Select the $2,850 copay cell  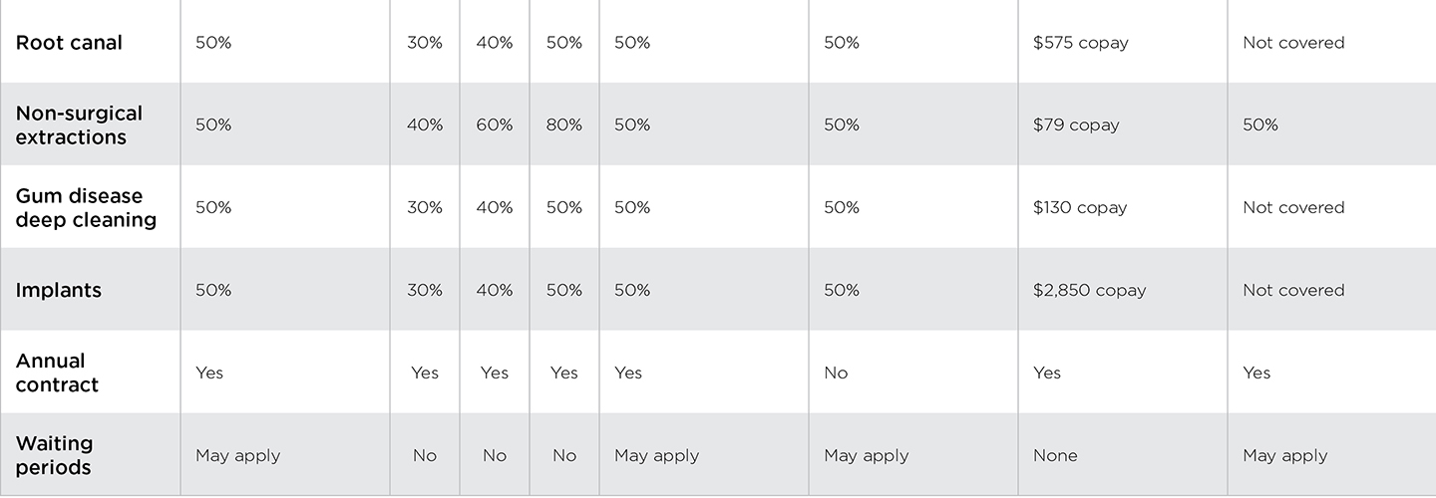[x=1089, y=291]
